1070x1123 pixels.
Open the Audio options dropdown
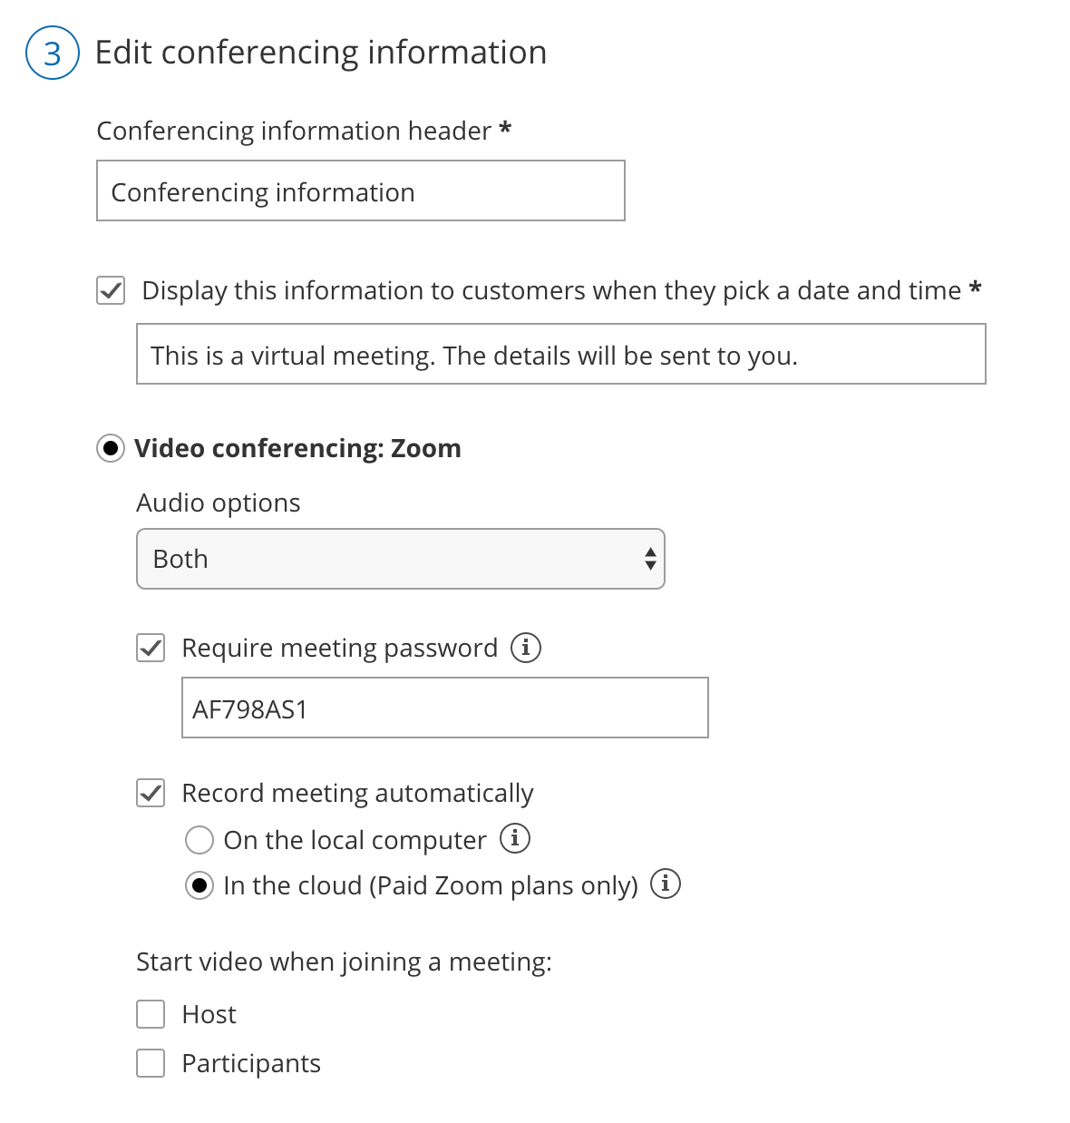pyautogui.click(x=400, y=559)
